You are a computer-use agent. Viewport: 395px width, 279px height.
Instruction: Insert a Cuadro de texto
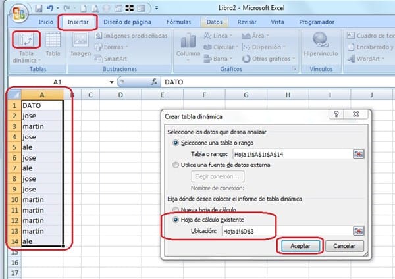click(371, 36)
